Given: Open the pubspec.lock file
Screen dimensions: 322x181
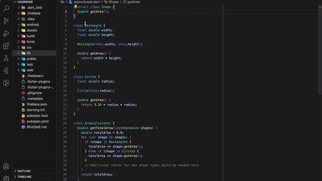Looking at the screenshot, I should [37, 116].
